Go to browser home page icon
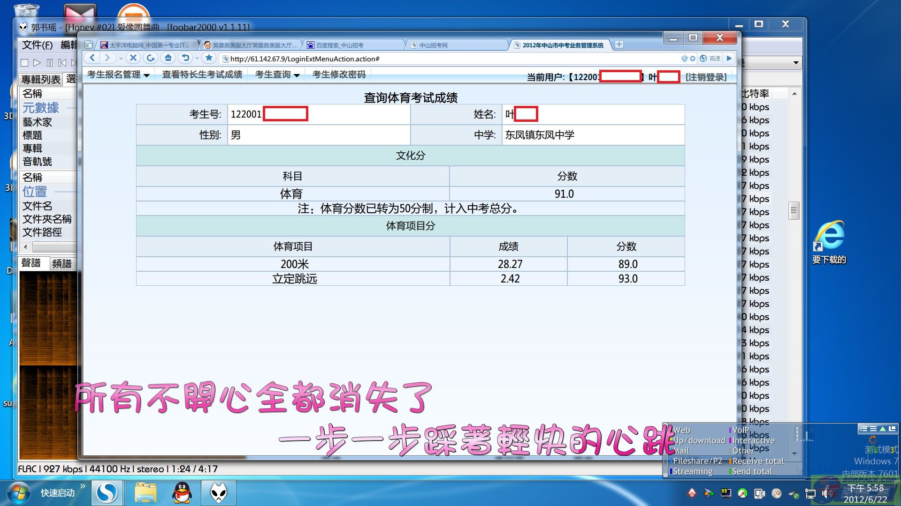The image size is (901, 506). coord(168,58)
